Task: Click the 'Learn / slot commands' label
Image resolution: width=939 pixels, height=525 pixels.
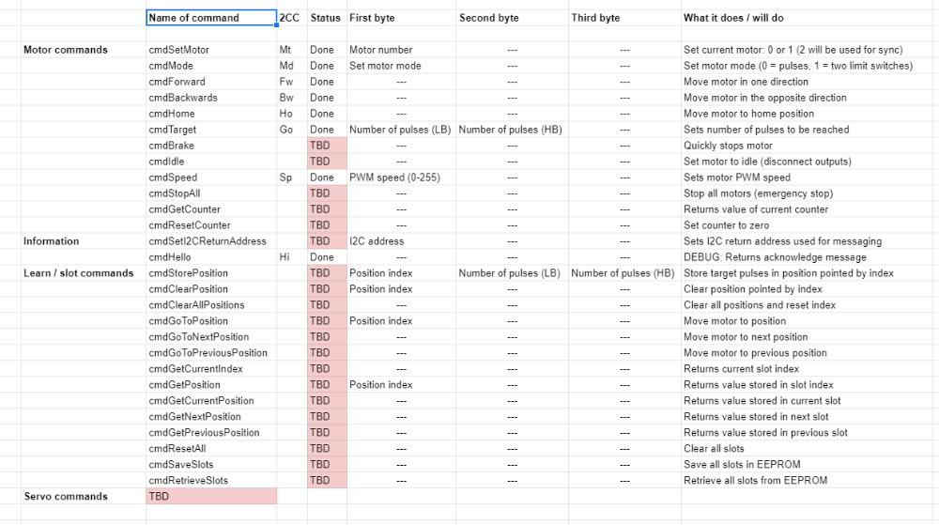Action: pyautogui.click(x=84, y=273)
